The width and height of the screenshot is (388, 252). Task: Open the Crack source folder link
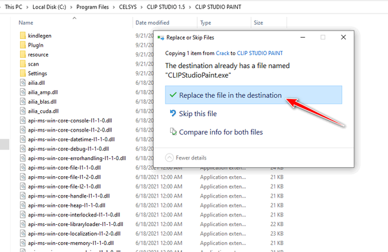pos(222,53)
